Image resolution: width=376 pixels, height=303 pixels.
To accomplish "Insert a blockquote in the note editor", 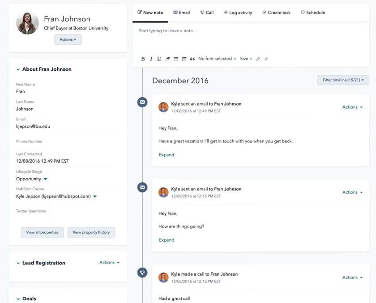I will [x=192, y=59].
